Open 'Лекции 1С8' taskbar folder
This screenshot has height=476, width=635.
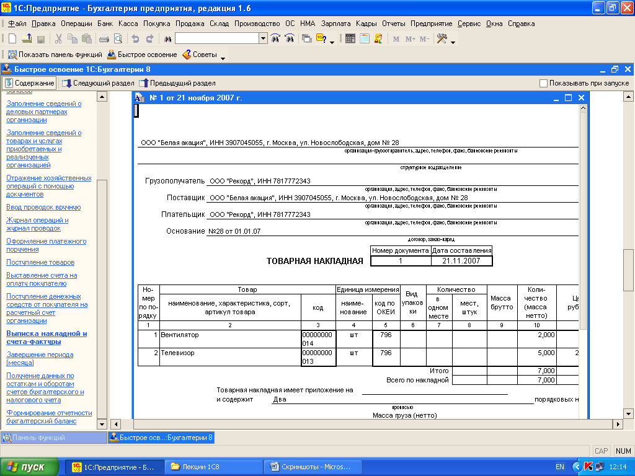(x=214, y=467)
